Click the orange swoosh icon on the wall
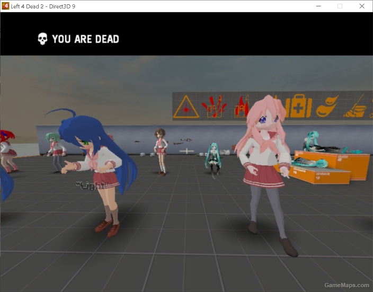Viewport: 373px width, 292px height. [x=327, y=106]
